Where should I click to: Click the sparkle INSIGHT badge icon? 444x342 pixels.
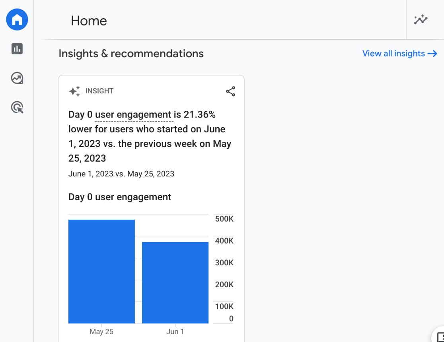(x=74, y=91)
